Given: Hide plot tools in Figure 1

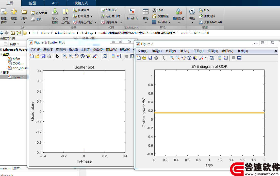Looking at the screenshot, I should (127, 56).
